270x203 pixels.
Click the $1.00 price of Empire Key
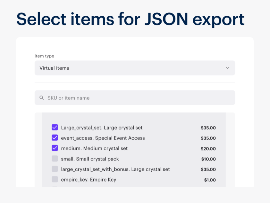tap(210, 180)
